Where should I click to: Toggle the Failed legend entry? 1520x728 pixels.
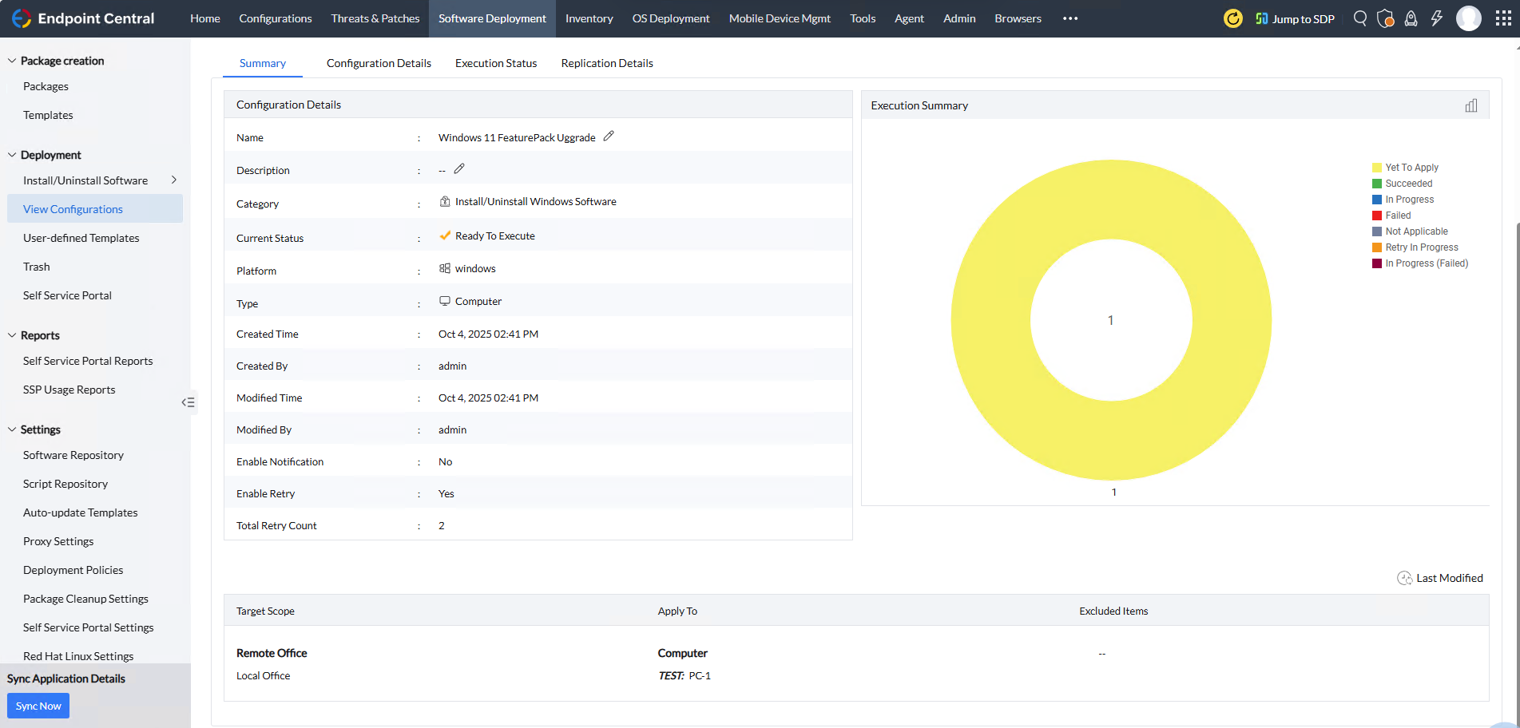tap(1397, 216)
